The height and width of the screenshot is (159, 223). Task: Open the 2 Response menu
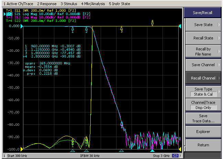(47, 4)
